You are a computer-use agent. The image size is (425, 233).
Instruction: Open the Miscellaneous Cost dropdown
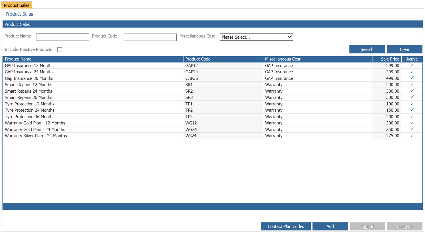(256, 37)
